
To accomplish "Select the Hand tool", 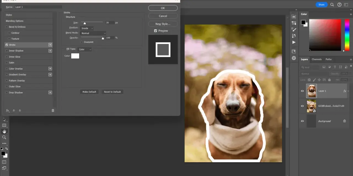I will pyautogui.click(x=4, y=131).
